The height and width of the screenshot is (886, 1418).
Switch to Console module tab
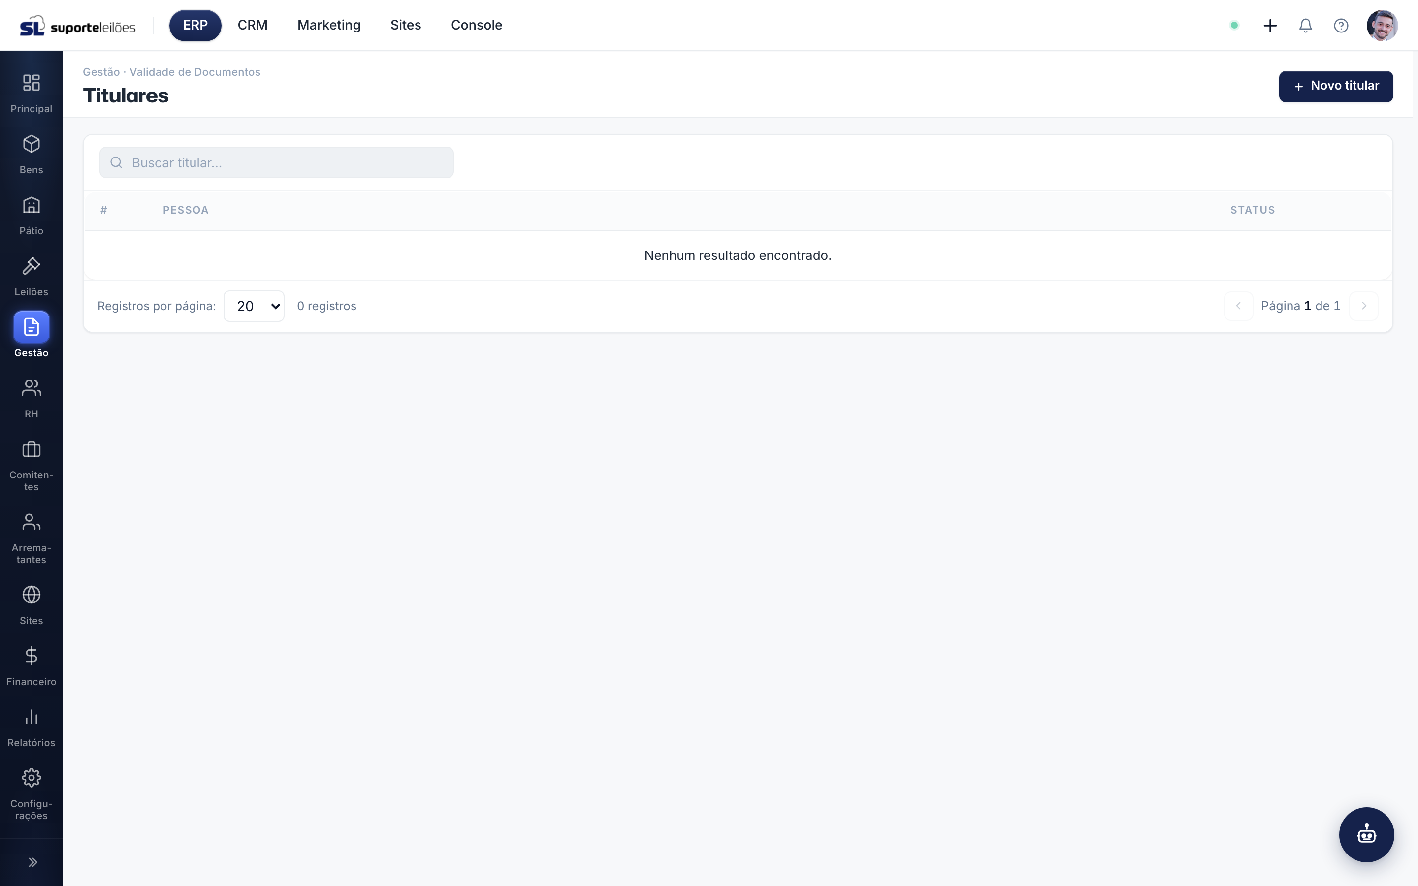477,25
